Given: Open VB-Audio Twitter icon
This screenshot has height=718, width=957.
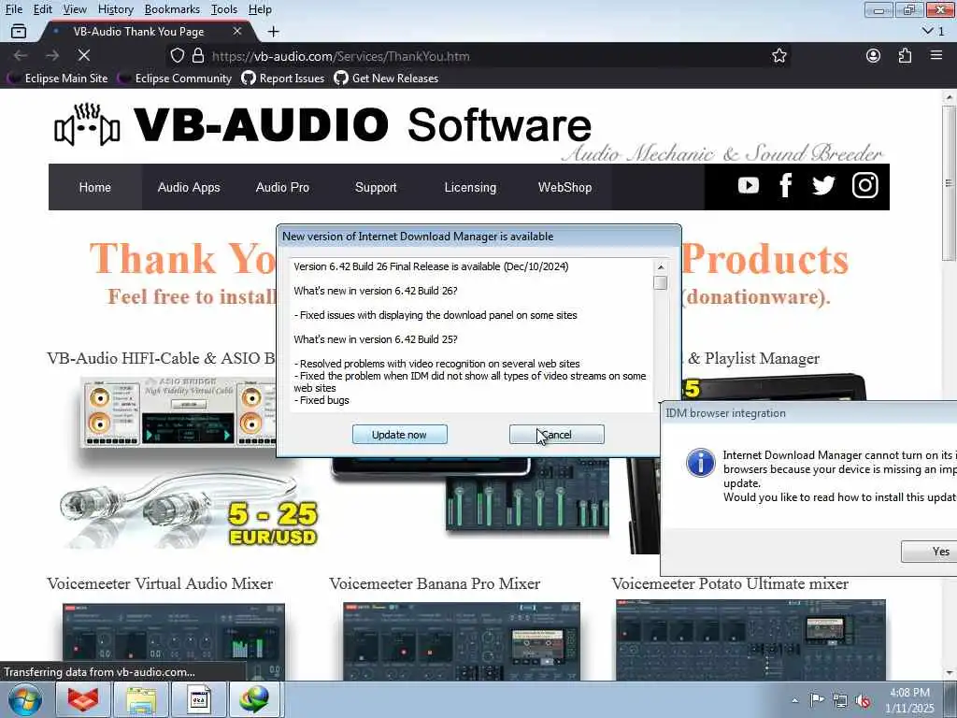Looking at the screenshot, I should coord(823,185).
